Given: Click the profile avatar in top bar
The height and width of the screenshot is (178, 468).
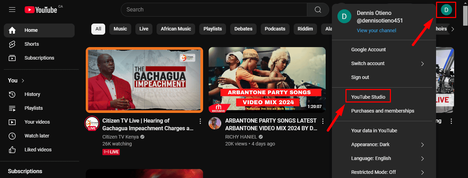Looking at the screenshot, I should coord(446,10).
